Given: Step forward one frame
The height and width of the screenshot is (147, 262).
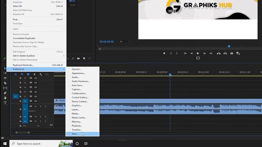Looking at the screenshot, I should coord(204,53).
